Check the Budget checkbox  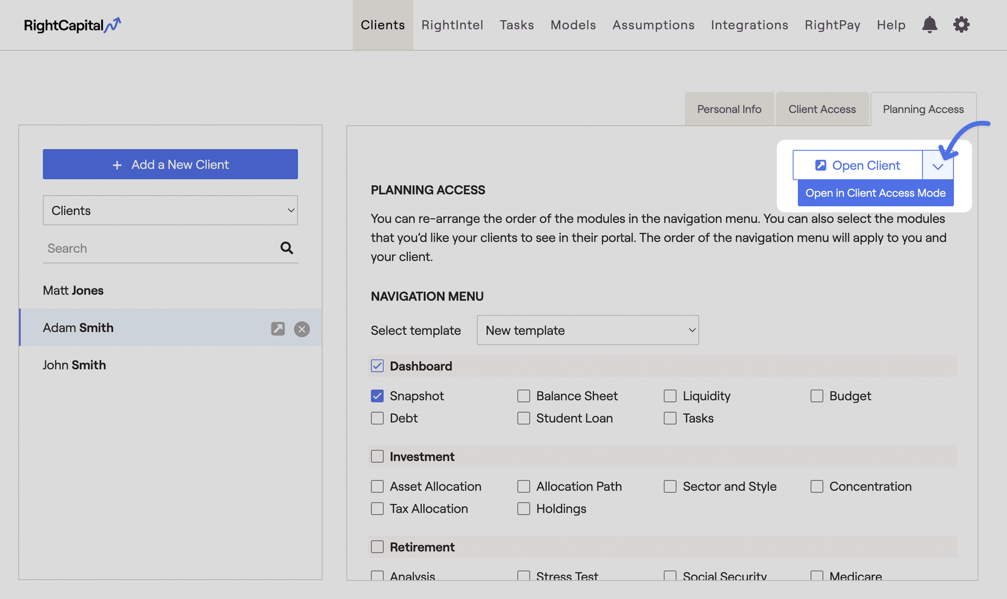point(817,395)
